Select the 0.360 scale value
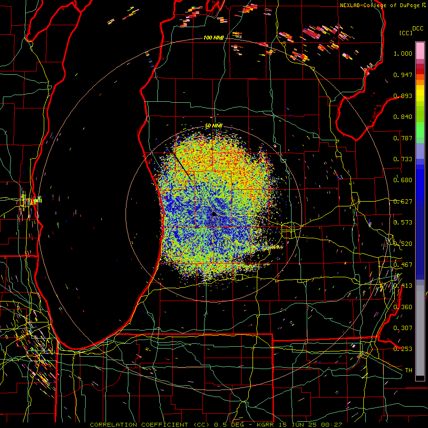Viewport: 428px width, 428px height. coord(403,307)
